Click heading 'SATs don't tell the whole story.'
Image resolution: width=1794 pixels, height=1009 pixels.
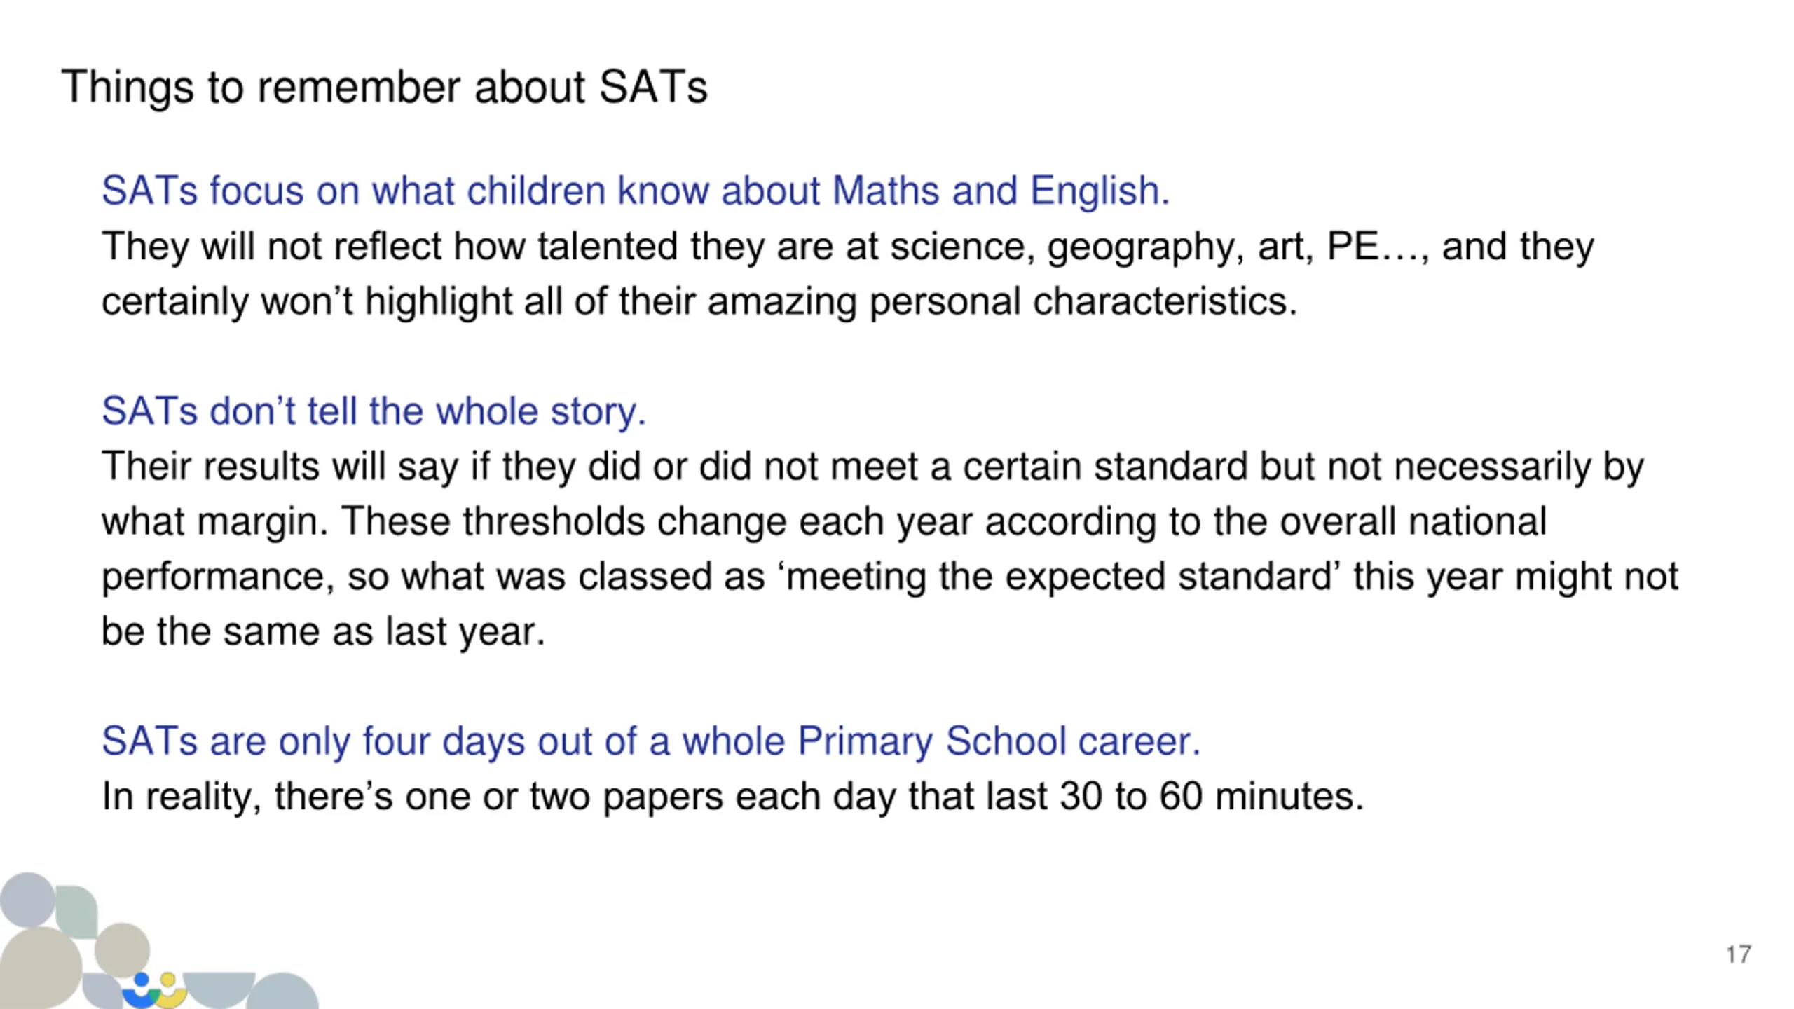[374, 411]
